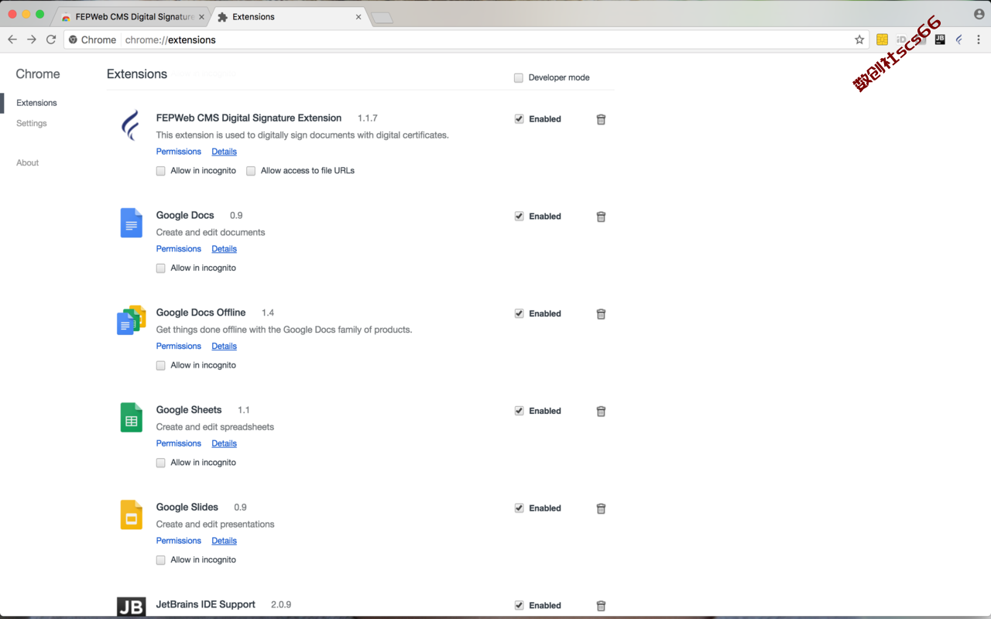Screen dimensions: 991x619
Task: Click the FEPWeb feather extension icon in the list
Action: 131,125
